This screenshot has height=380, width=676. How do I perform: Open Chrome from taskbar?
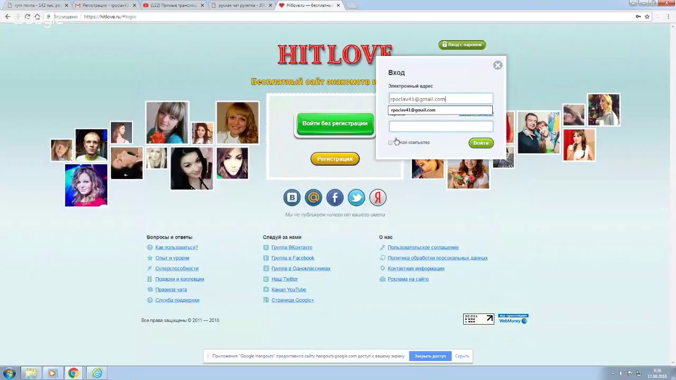73,373
